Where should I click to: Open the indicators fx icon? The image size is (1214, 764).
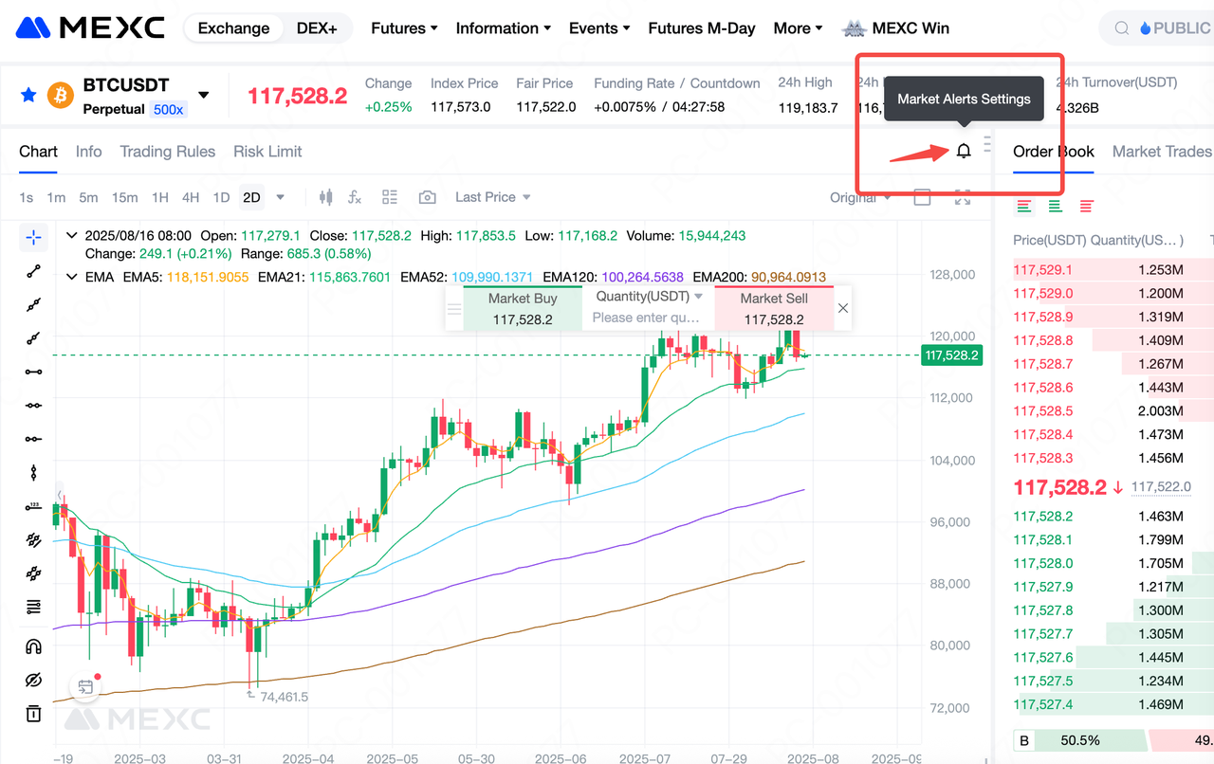click(x=355, y=197)
